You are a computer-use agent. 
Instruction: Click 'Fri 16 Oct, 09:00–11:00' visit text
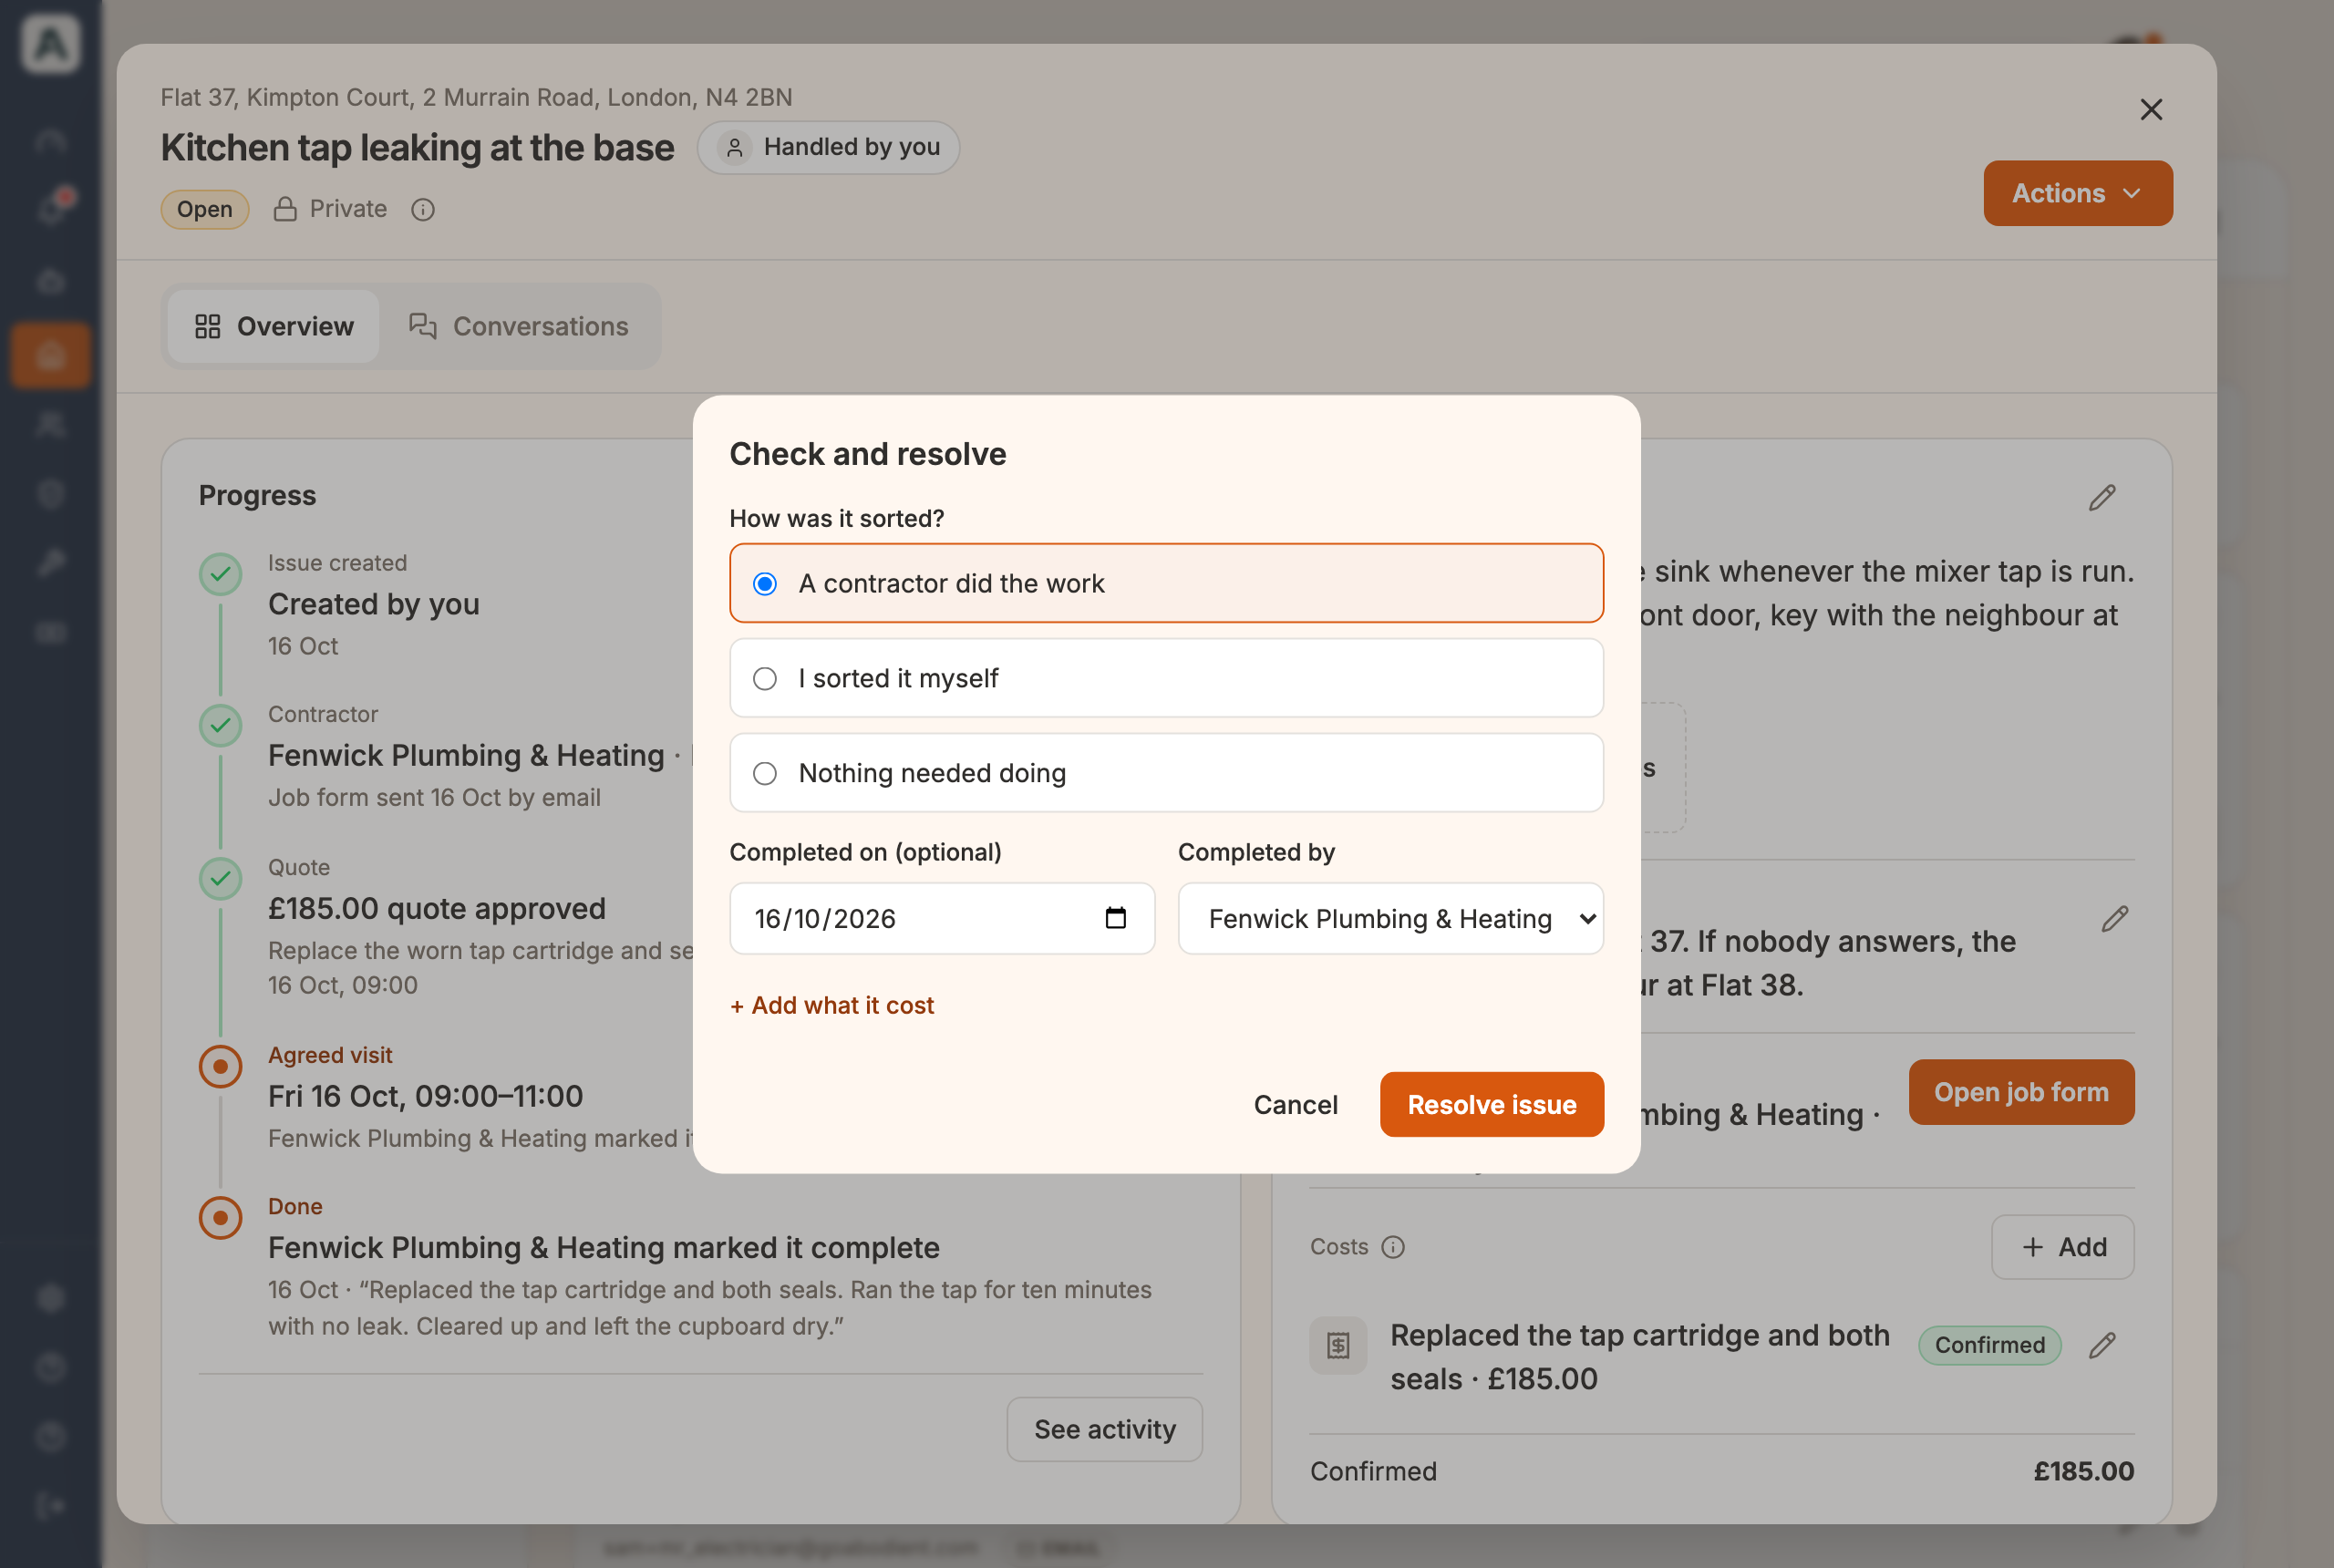coord(425,1096)
